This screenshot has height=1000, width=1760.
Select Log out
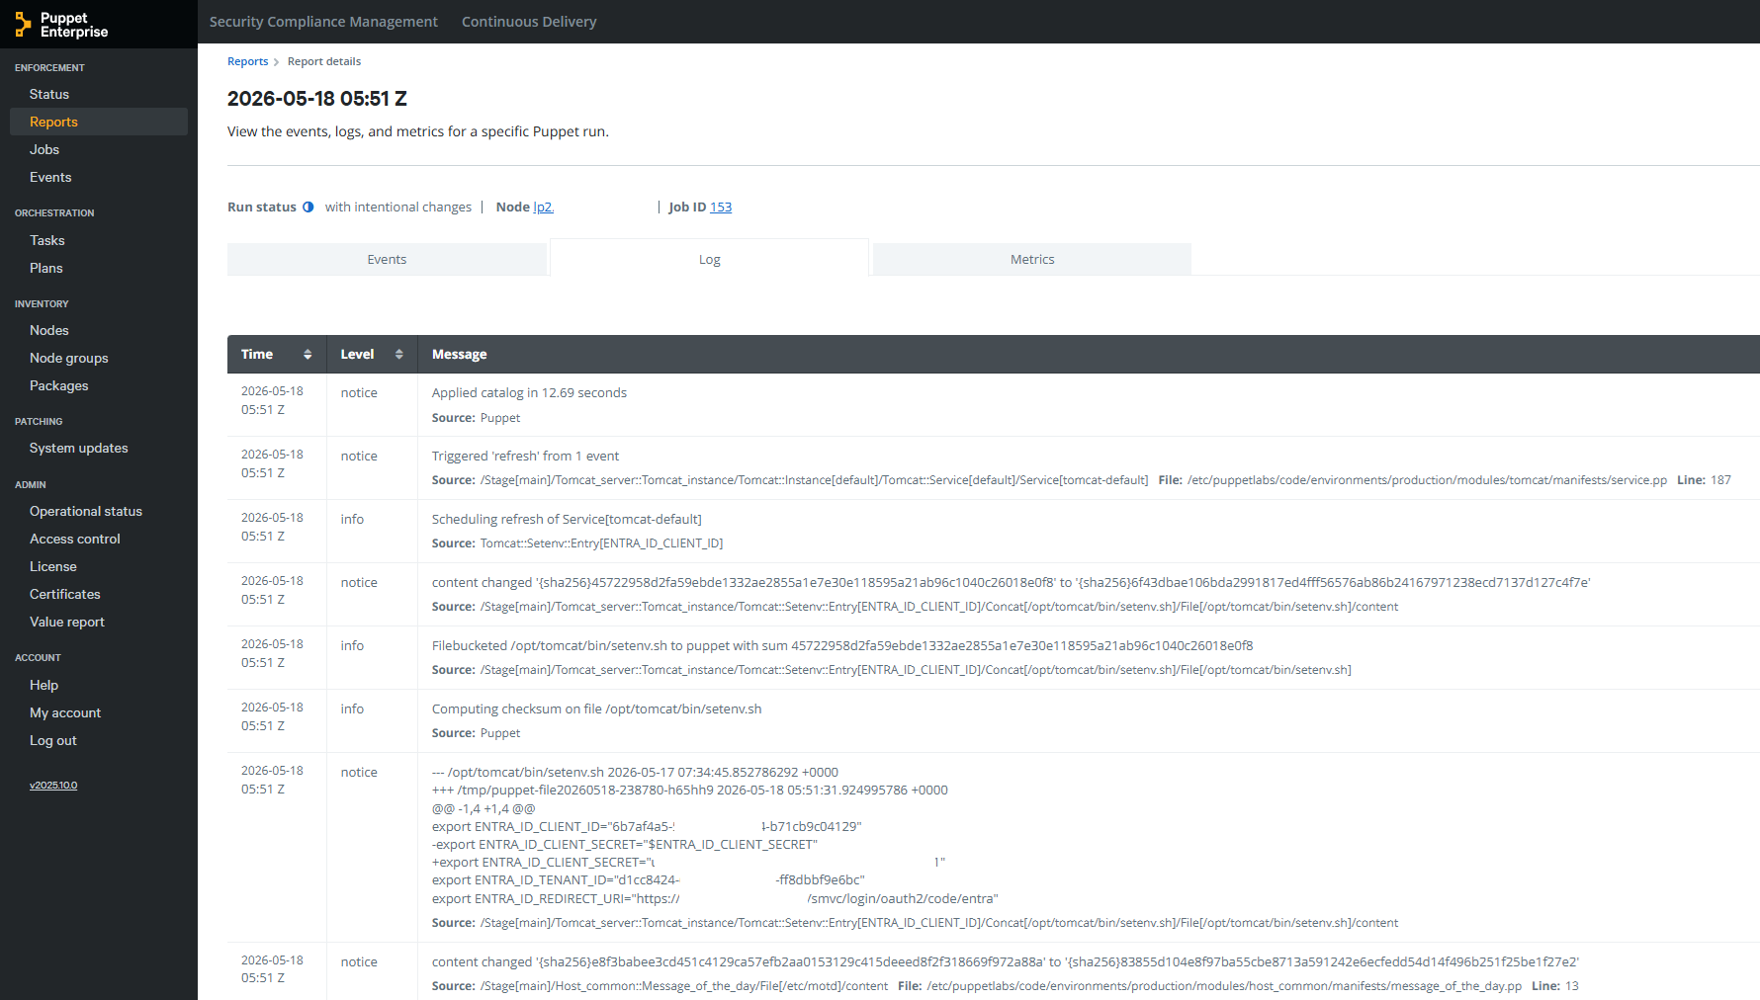pos(53,740)
